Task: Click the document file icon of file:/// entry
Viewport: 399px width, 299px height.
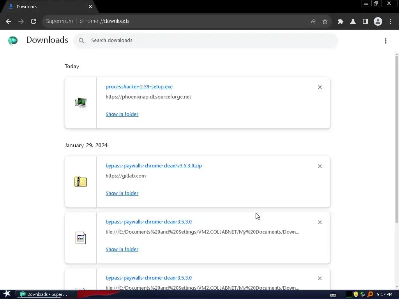Action: point(81,238)
